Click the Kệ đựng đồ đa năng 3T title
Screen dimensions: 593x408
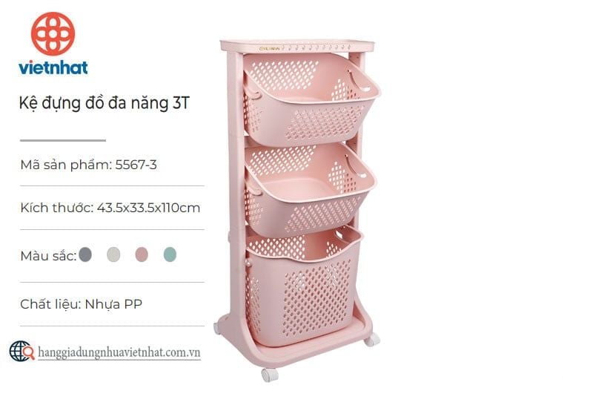pyautogui.click(x=104, y=103)
